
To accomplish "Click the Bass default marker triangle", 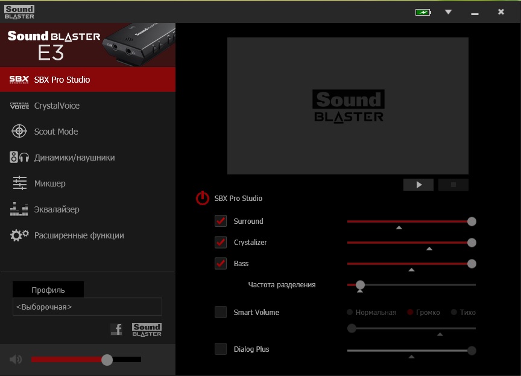I will click(411, 270).
